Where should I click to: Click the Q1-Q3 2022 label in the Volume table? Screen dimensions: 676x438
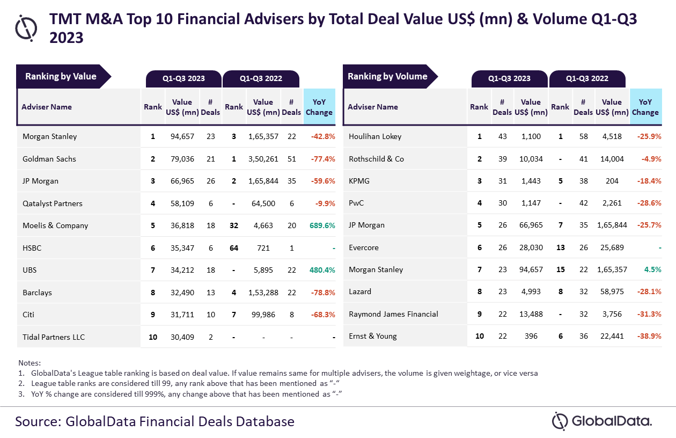pos(587,78)
